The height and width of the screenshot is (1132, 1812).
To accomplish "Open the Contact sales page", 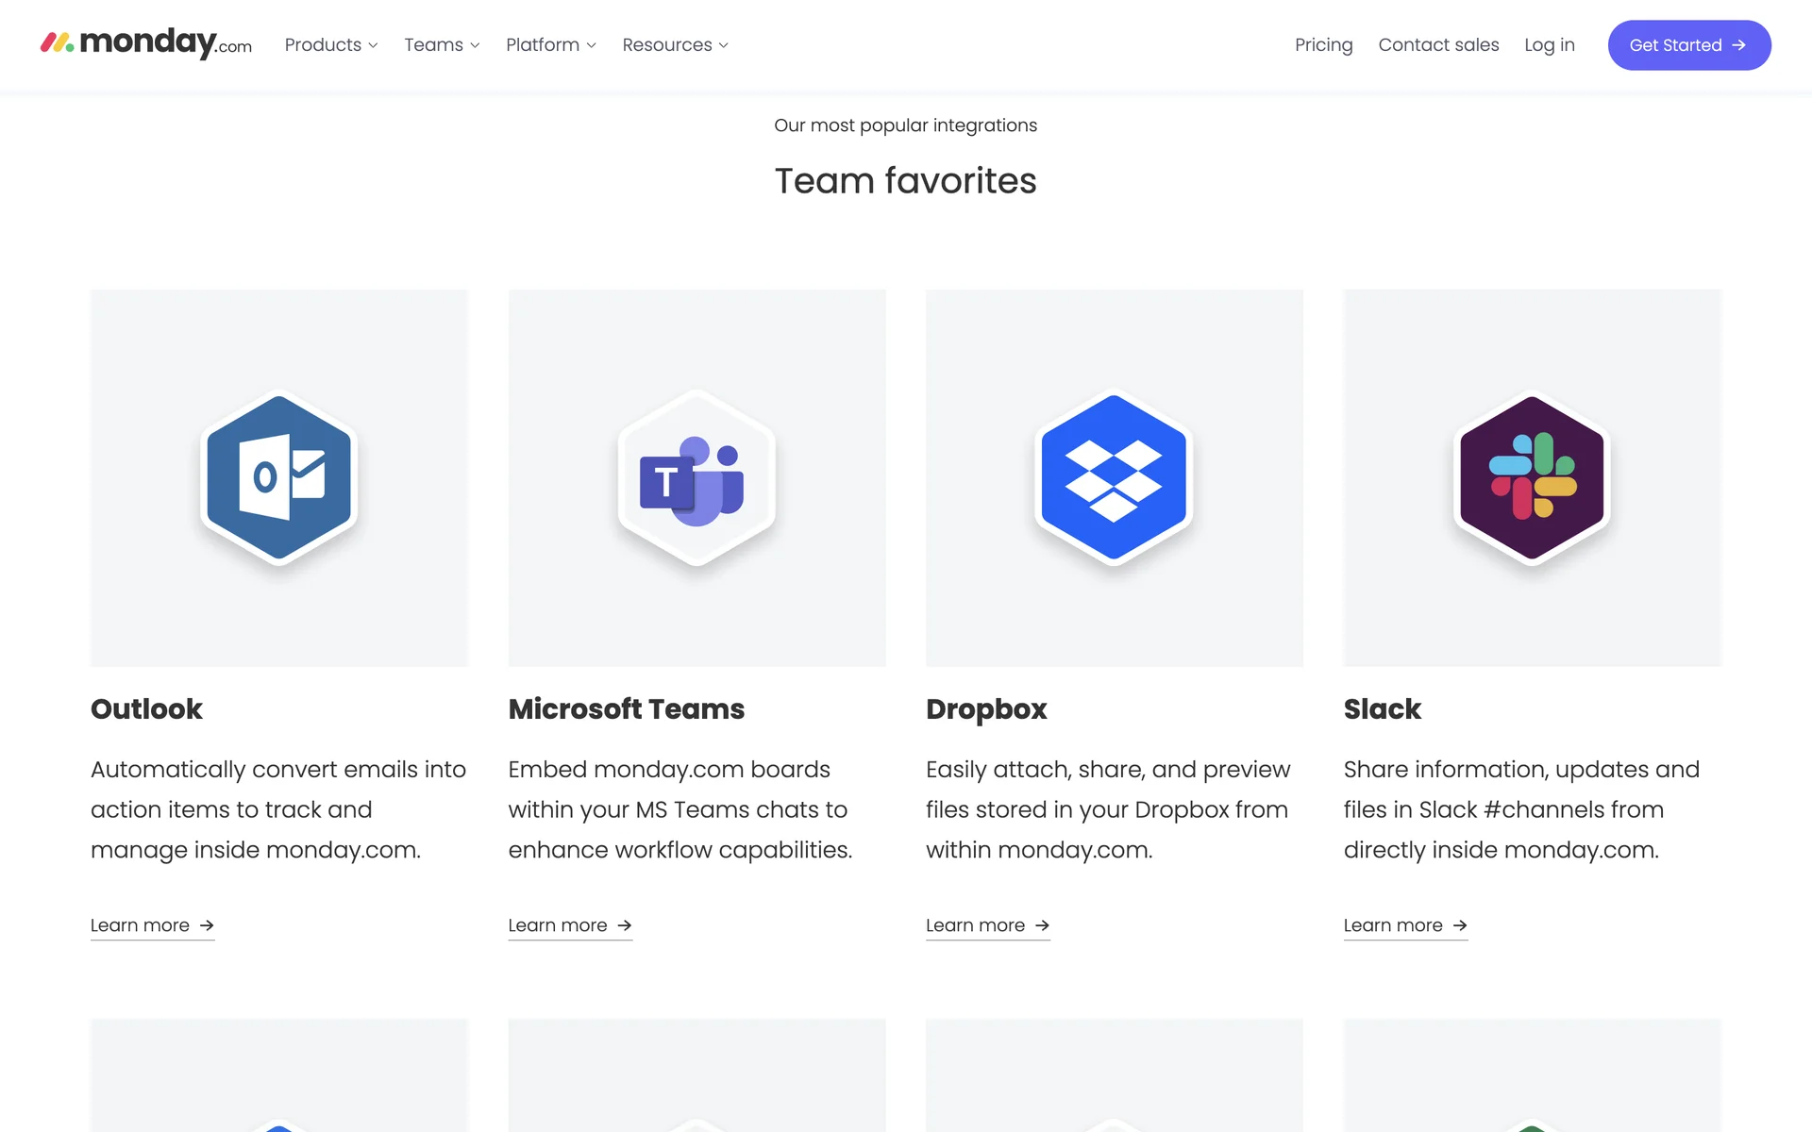I will pos(1438,45).
